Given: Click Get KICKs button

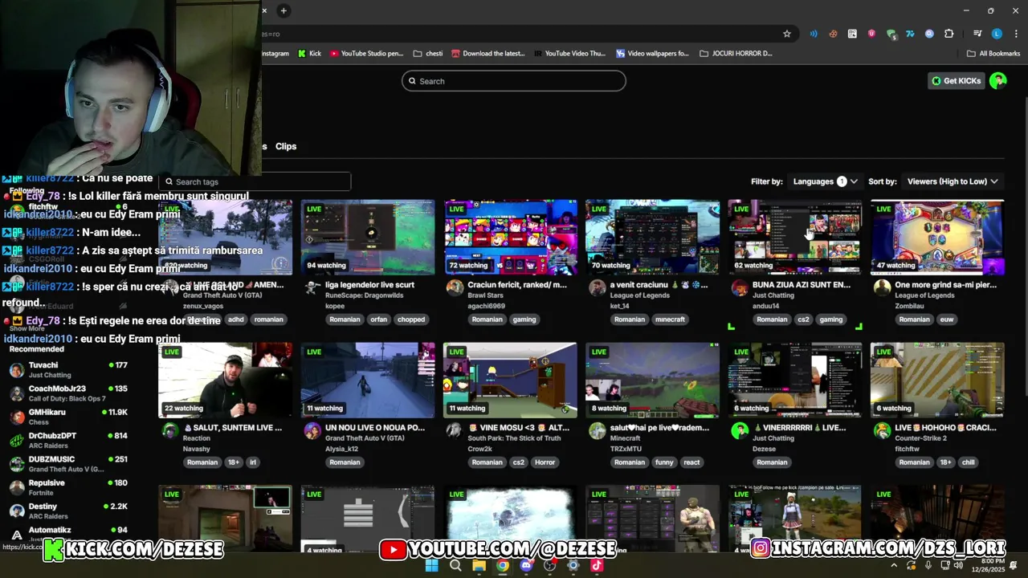Looking at the screenshot, I should point(957,81).
